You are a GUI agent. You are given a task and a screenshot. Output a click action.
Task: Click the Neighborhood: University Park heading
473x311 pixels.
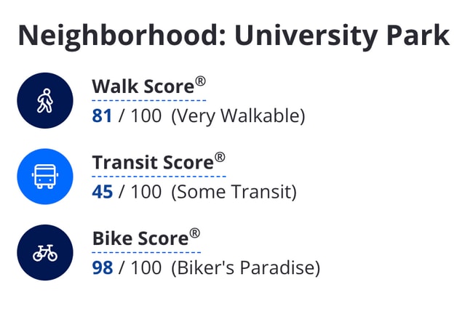(234, 36)
